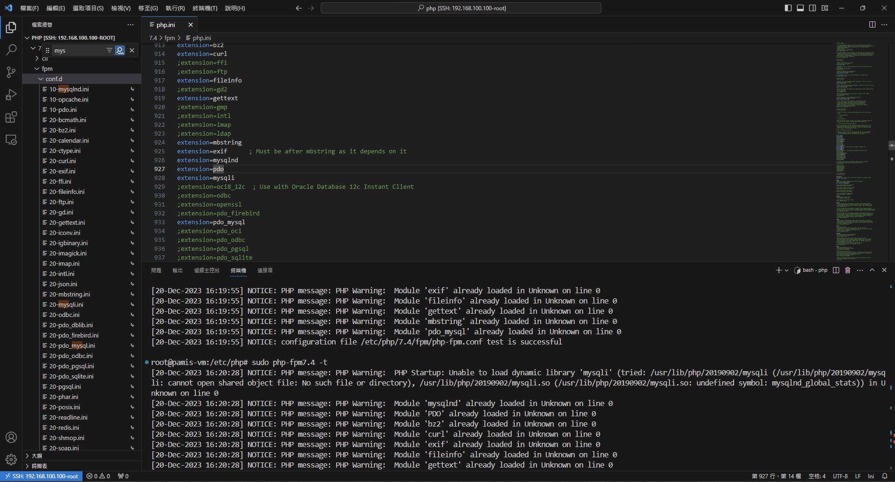Open the Extensions view

click(11, 117)
